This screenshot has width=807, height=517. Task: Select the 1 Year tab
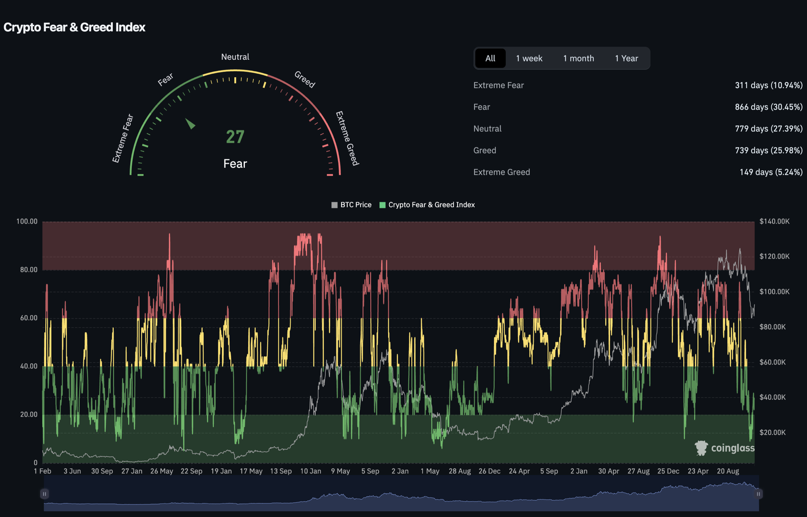coord(626,58)
